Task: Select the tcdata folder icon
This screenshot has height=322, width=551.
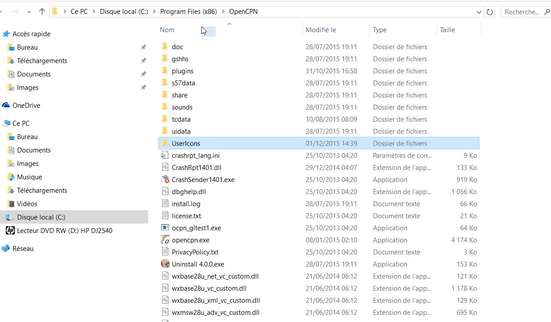Action: tap(165, 119)
